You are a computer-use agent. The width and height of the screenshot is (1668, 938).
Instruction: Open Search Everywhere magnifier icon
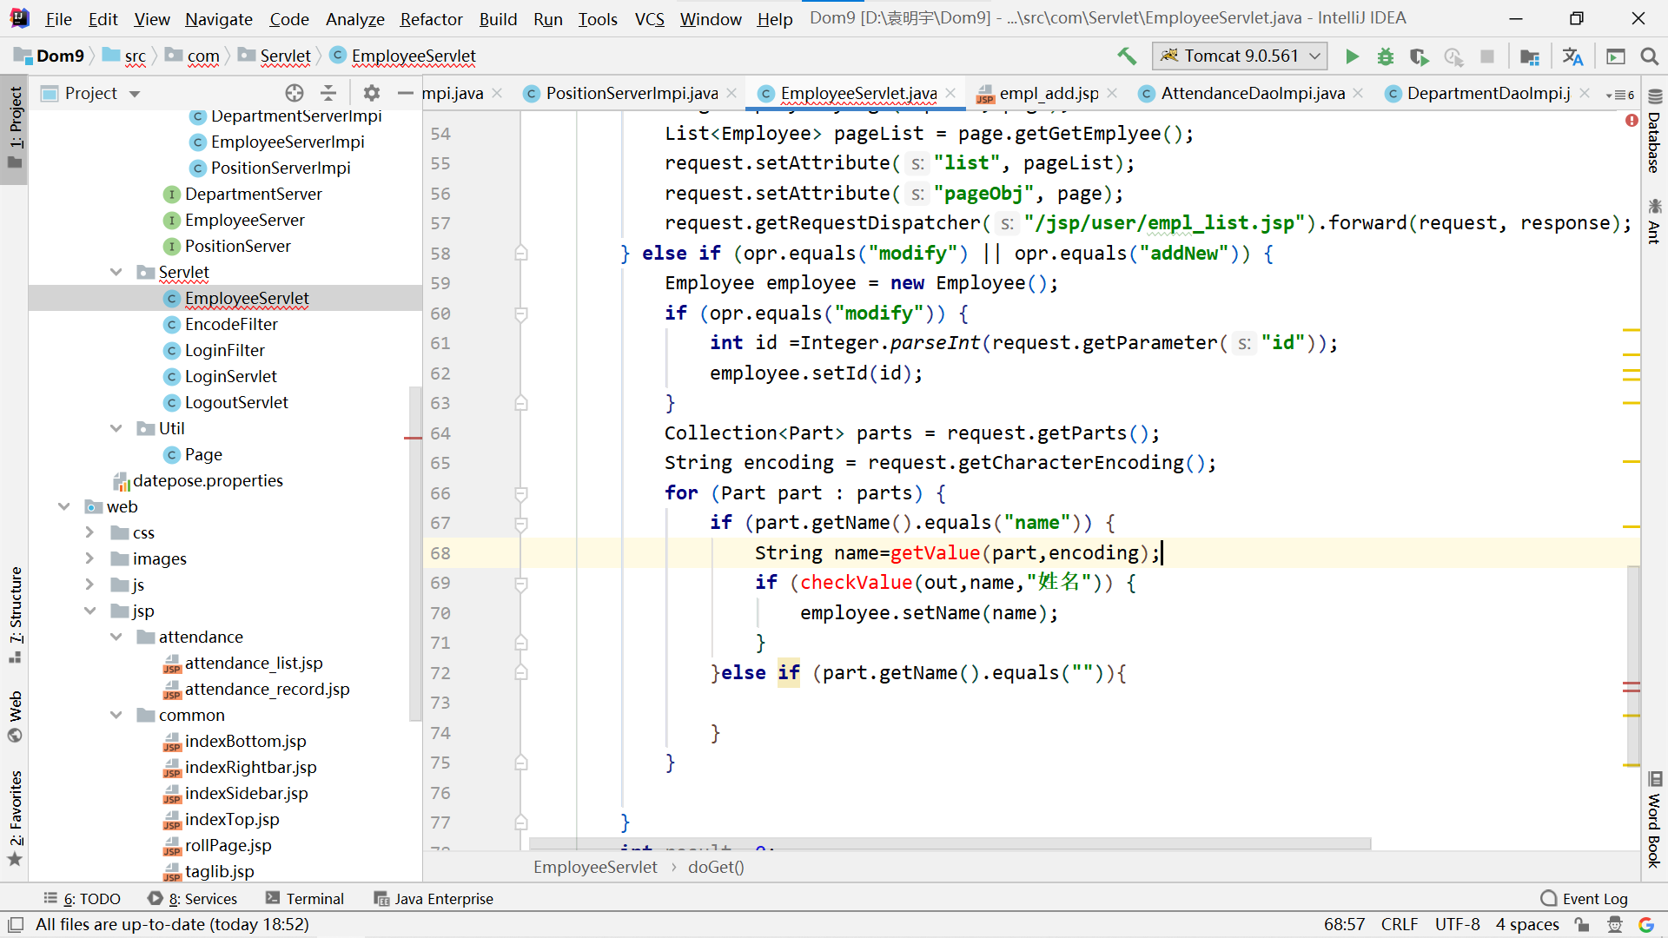(x=1649, y=56)
